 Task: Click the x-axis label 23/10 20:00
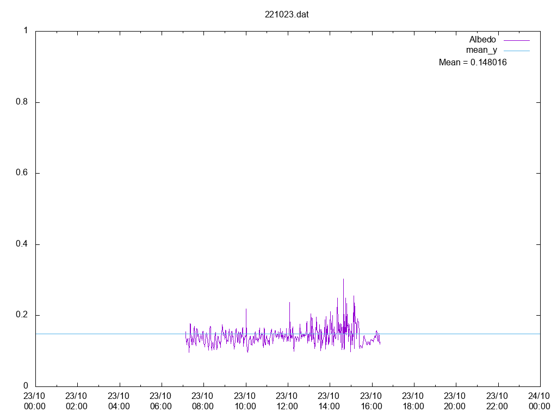click(455, 401)
